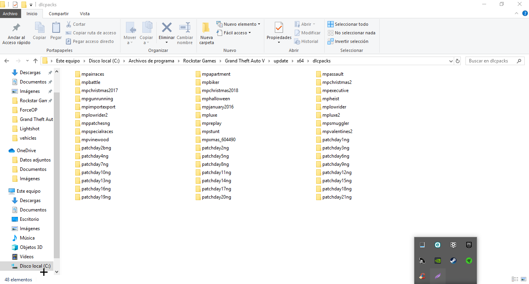This screenshot has height=284, width=529.
Task: Switch to the Vista tab
Action: 85,14
